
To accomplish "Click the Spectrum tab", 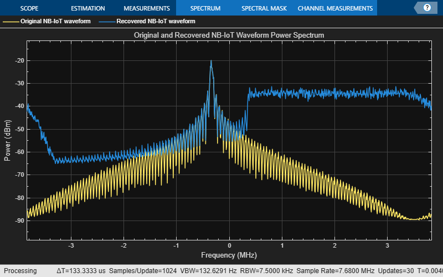I will click(205, 8).
